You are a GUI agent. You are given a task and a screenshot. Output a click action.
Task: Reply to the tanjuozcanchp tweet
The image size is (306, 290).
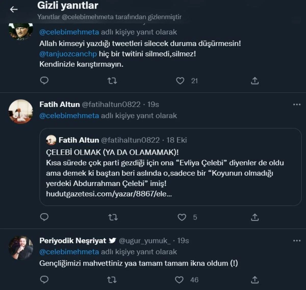44,81
